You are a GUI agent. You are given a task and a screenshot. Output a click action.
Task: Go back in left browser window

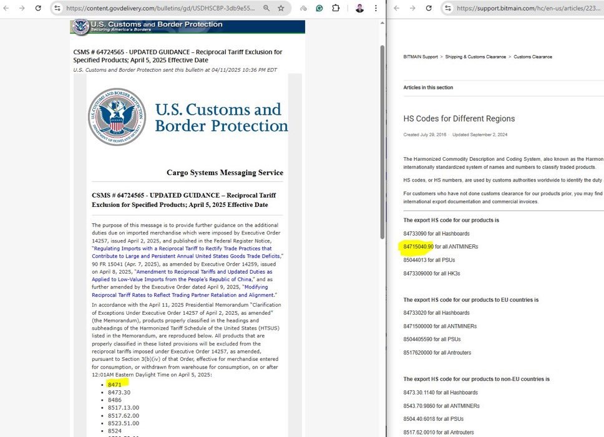click(x=6, y=8)
